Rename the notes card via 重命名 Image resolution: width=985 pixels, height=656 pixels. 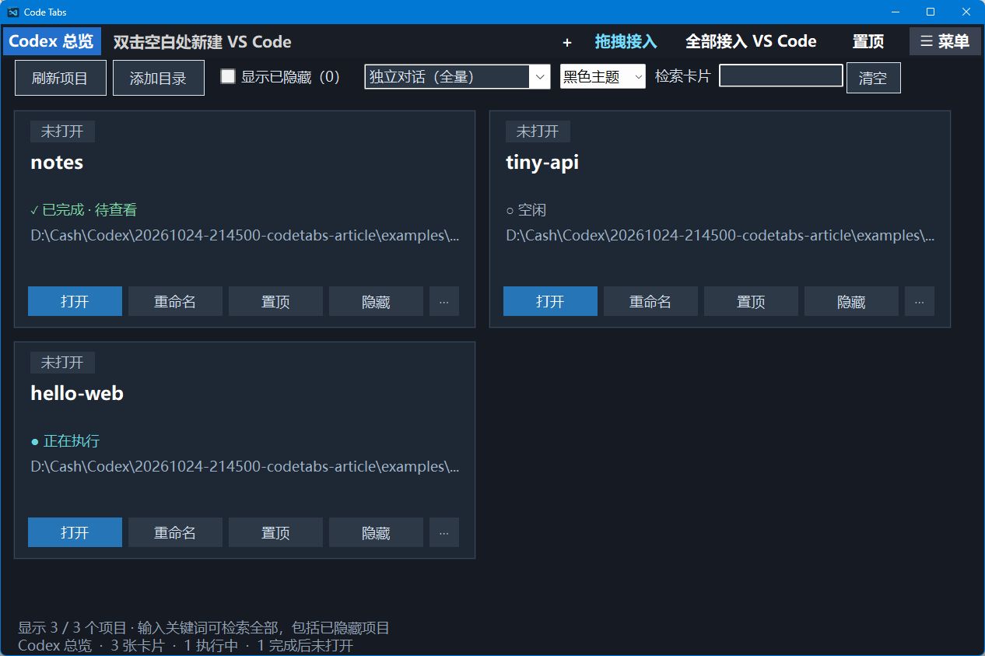pyautogui.click(x=175, y=301)
